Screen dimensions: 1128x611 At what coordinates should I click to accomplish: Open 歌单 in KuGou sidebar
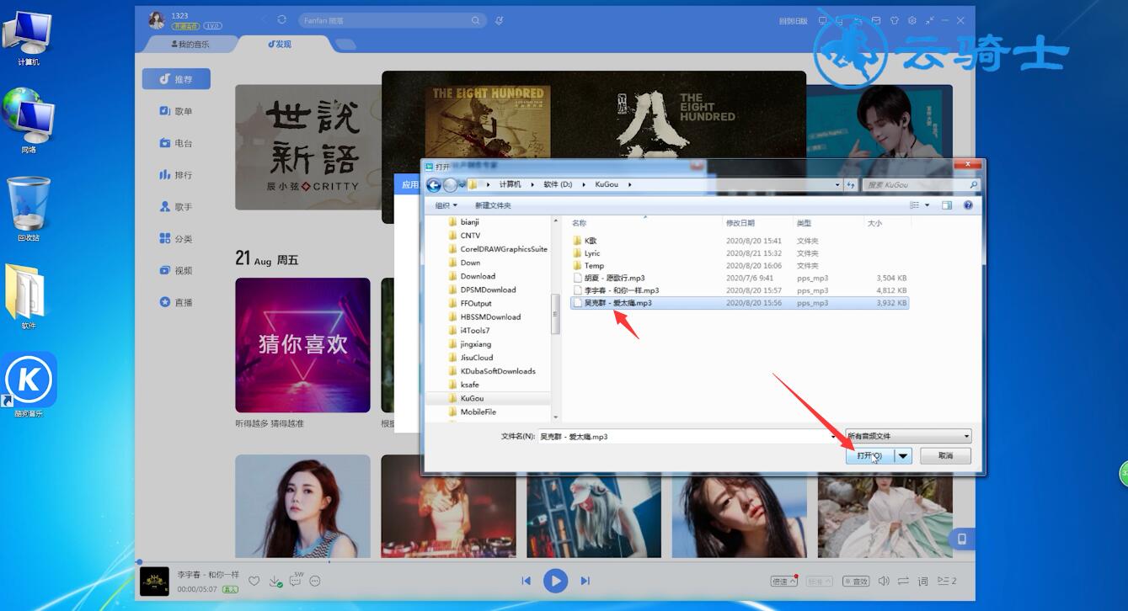[x=176, y=111]
